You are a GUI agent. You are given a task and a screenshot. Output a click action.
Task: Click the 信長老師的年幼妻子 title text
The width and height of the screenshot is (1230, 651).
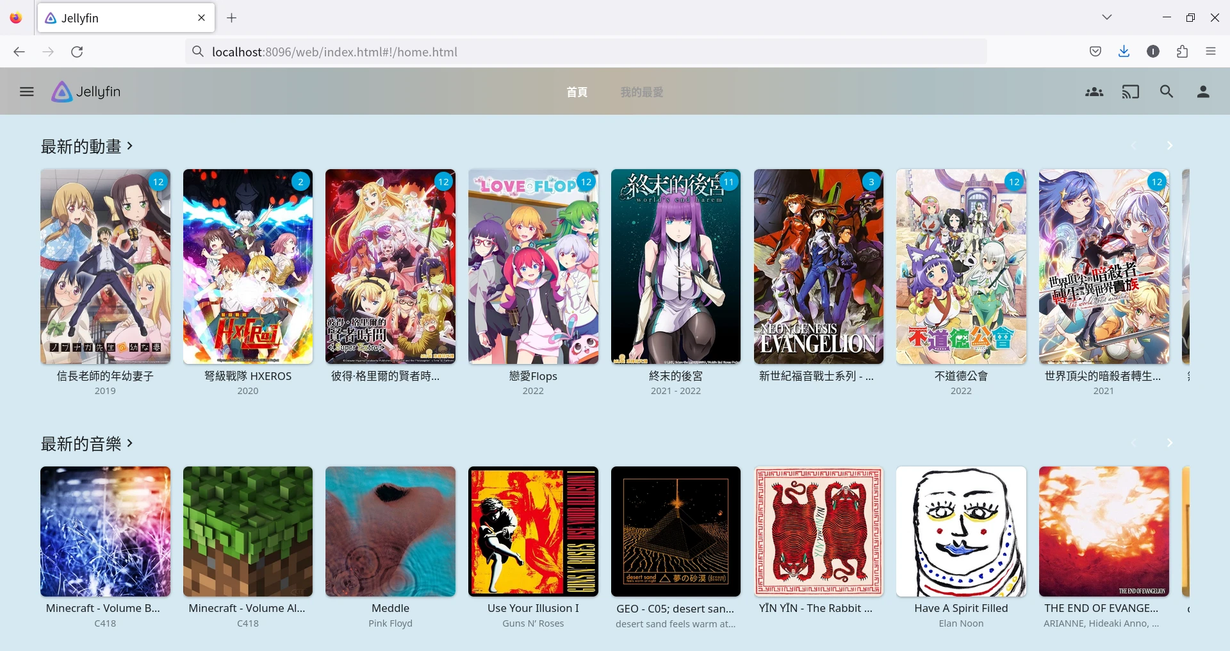[105, 376]
